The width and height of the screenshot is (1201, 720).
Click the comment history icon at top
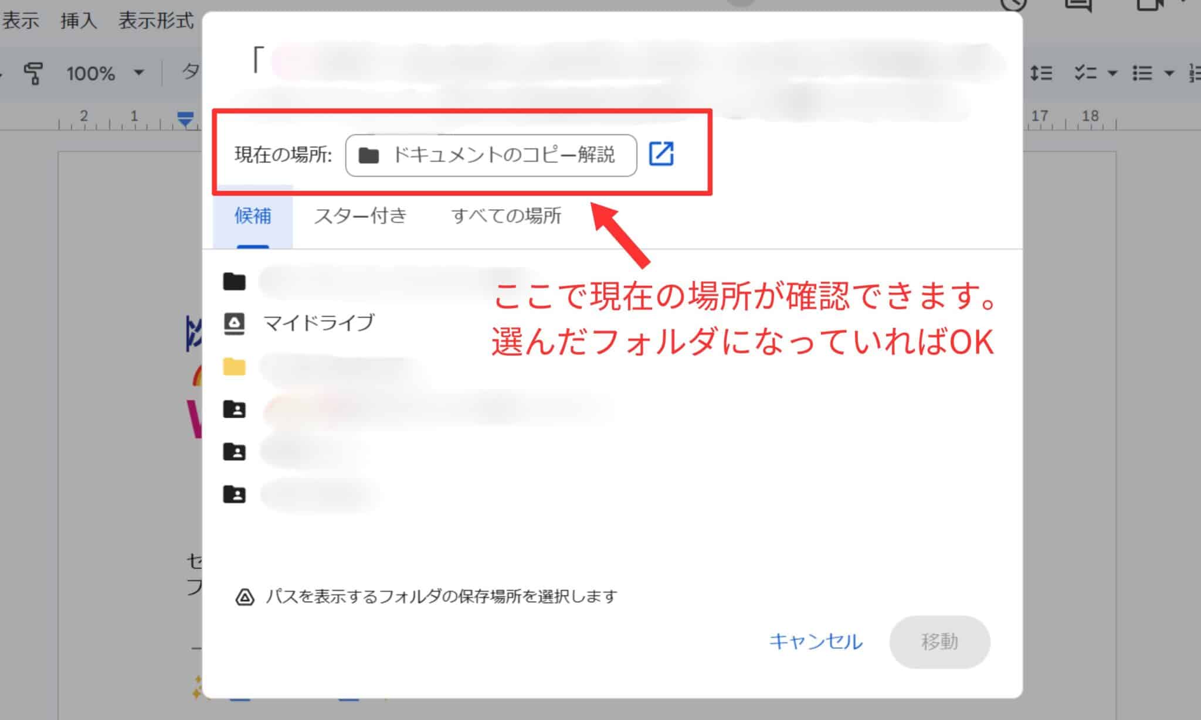[x=1015, y=5]
